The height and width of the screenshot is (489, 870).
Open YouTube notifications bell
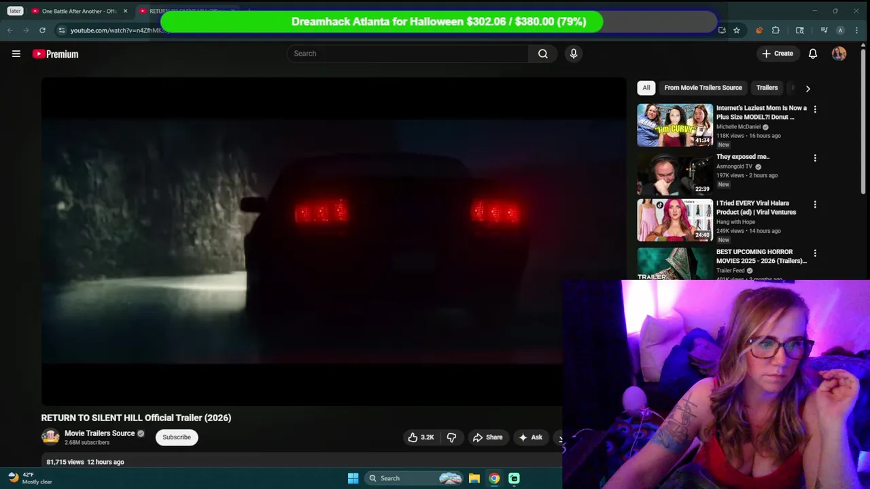click(x=813, y=54)
